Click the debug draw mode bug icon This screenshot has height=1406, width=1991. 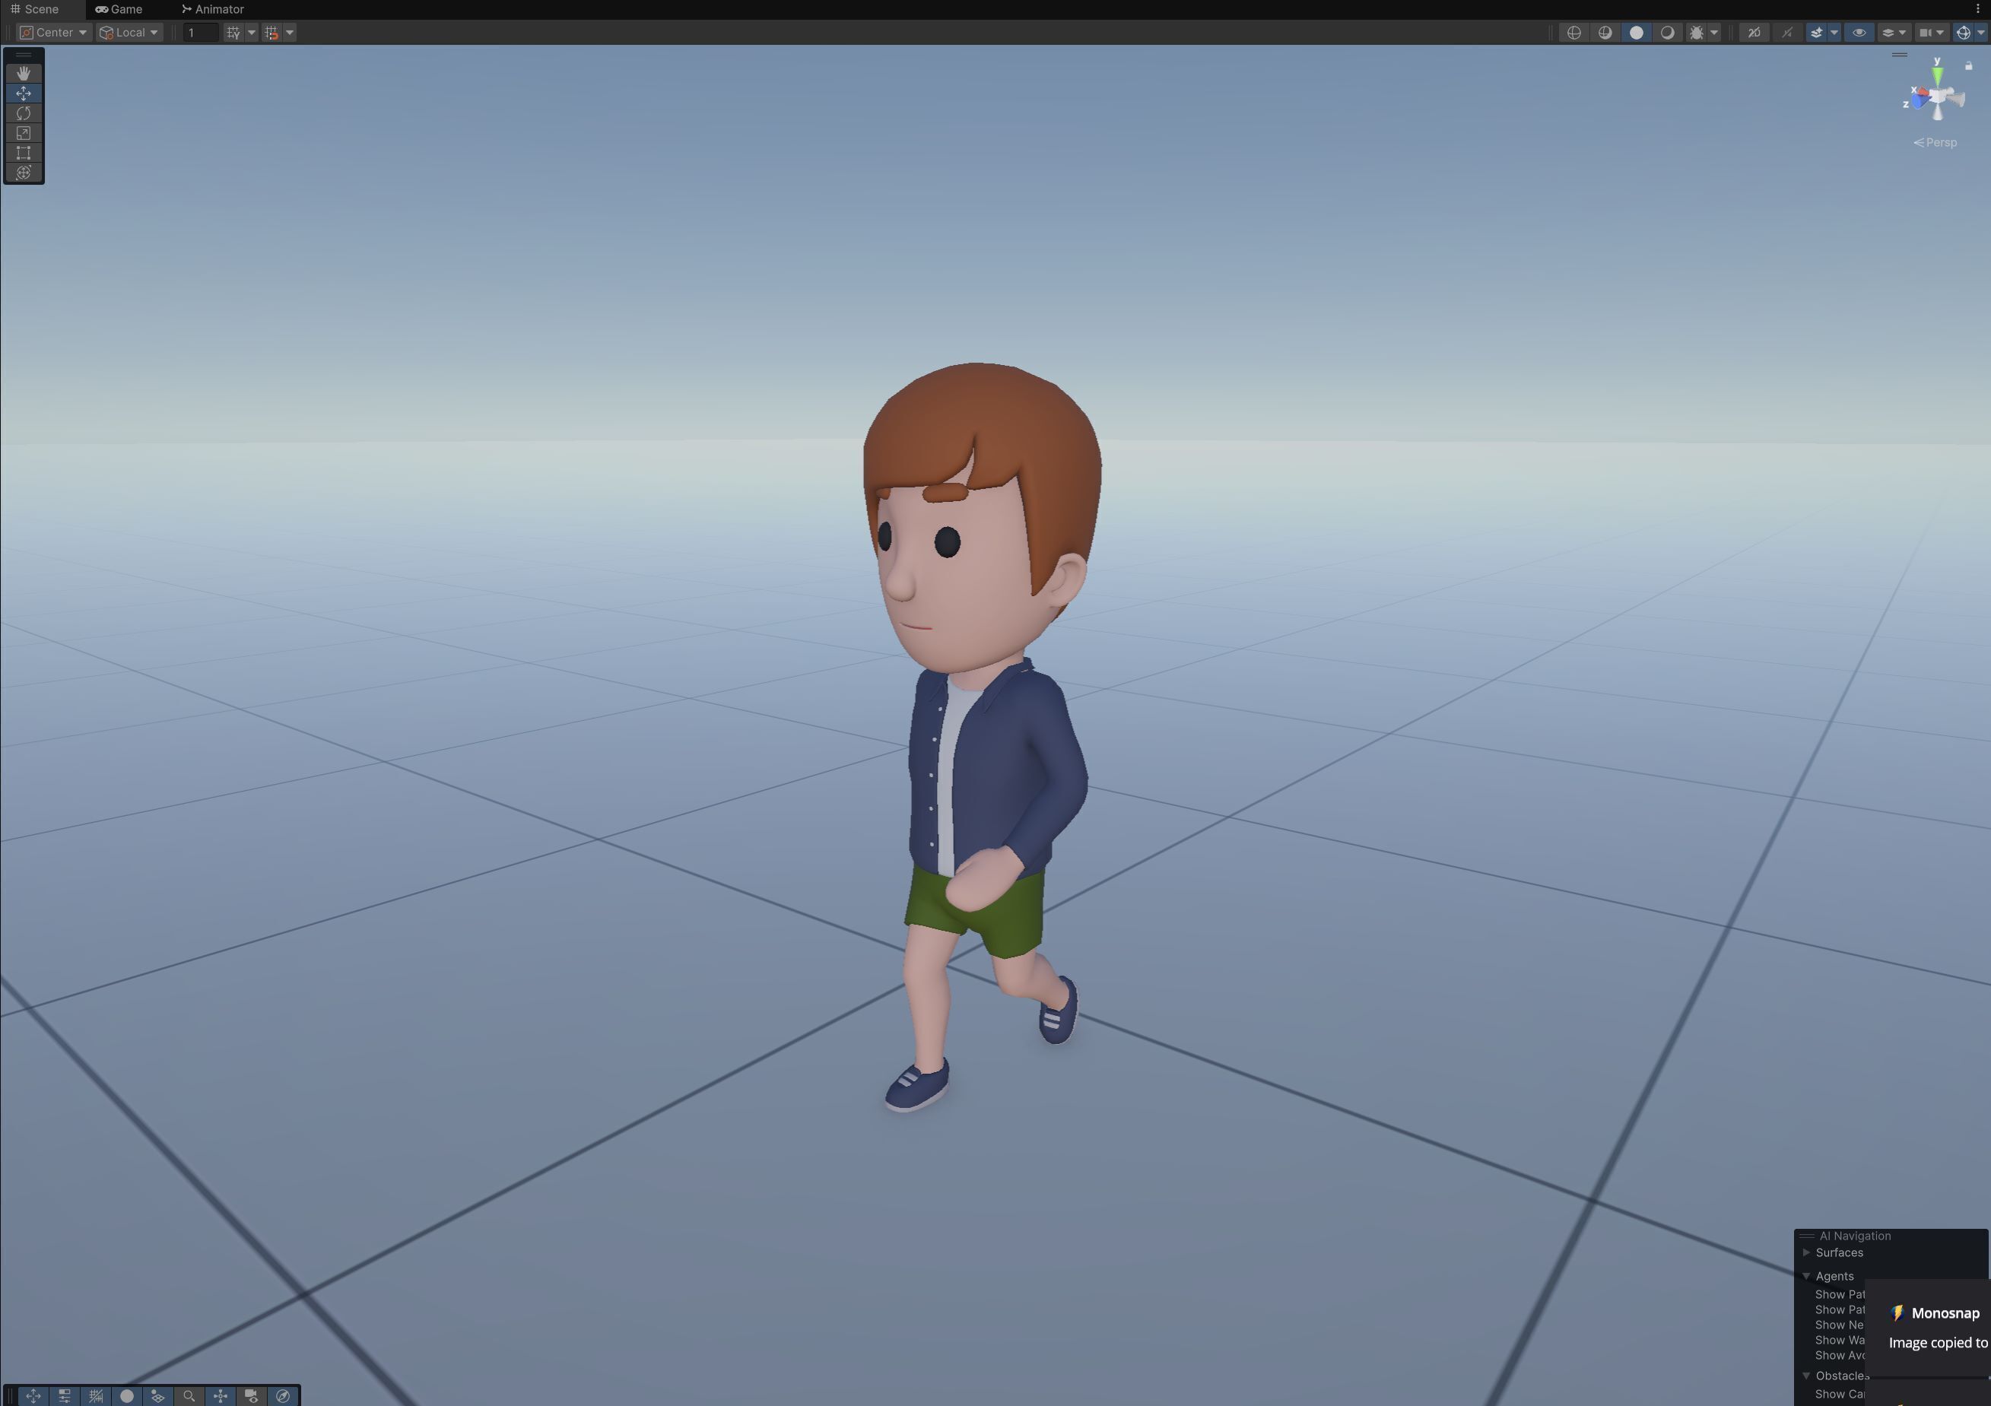coord(1697,33)
